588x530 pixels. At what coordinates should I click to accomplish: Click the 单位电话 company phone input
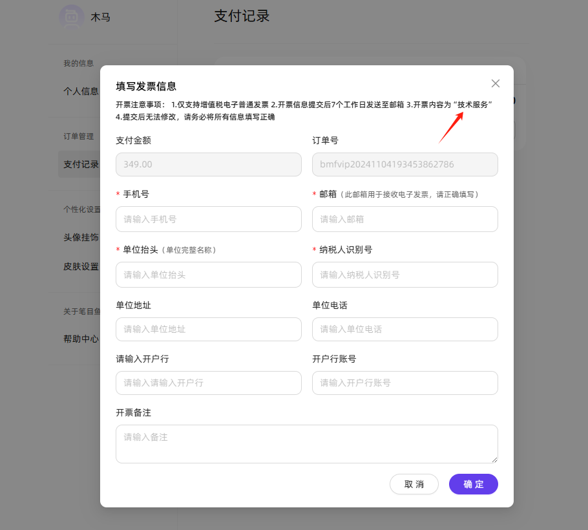(405, 330)
